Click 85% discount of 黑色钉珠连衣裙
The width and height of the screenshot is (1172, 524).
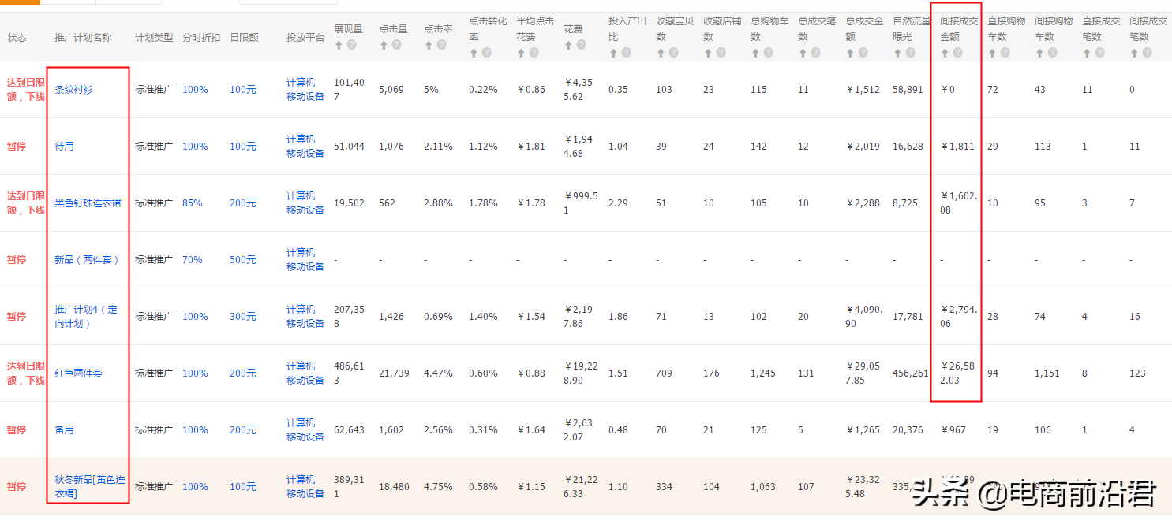tap(192, 203)
